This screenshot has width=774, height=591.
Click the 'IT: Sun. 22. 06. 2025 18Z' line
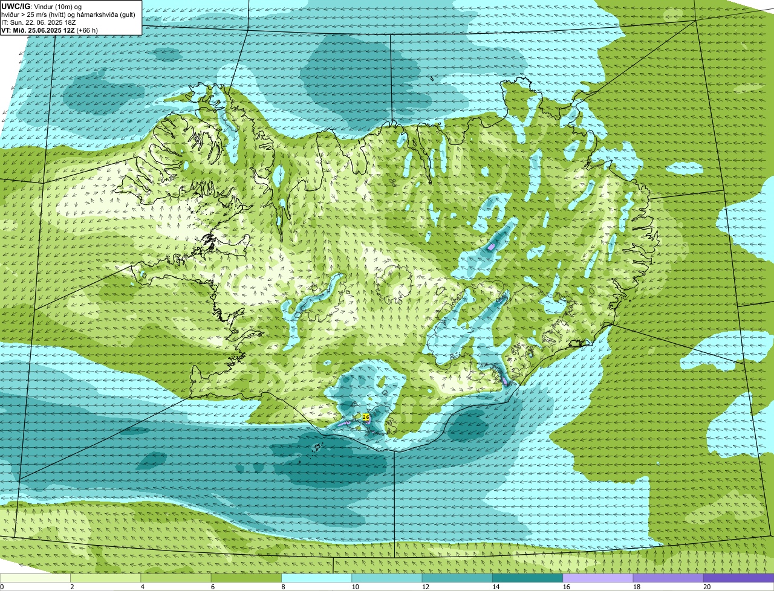pyautogui.click(x=38, y=22)
